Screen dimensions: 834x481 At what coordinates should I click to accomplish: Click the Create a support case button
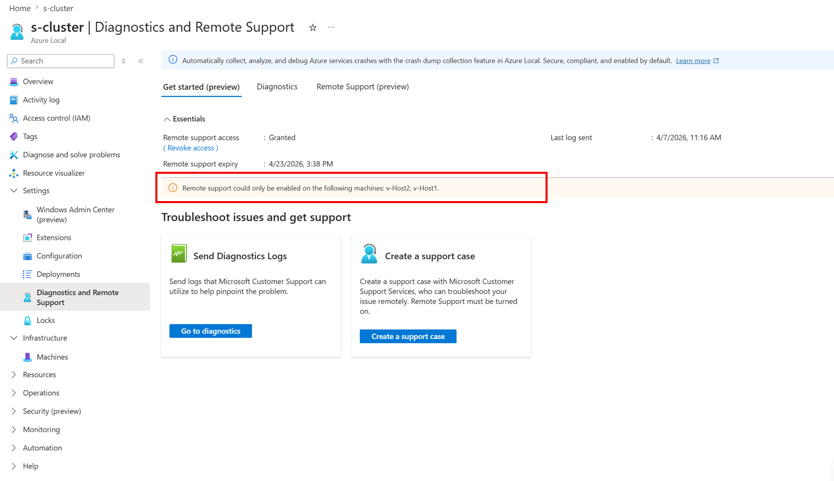(408, 336)
